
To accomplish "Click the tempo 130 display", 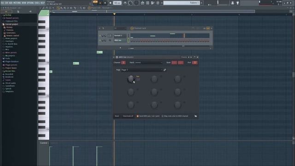I will tap(117, 3).
